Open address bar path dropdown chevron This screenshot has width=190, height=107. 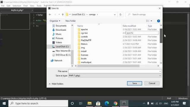click(x=115, y=15)
